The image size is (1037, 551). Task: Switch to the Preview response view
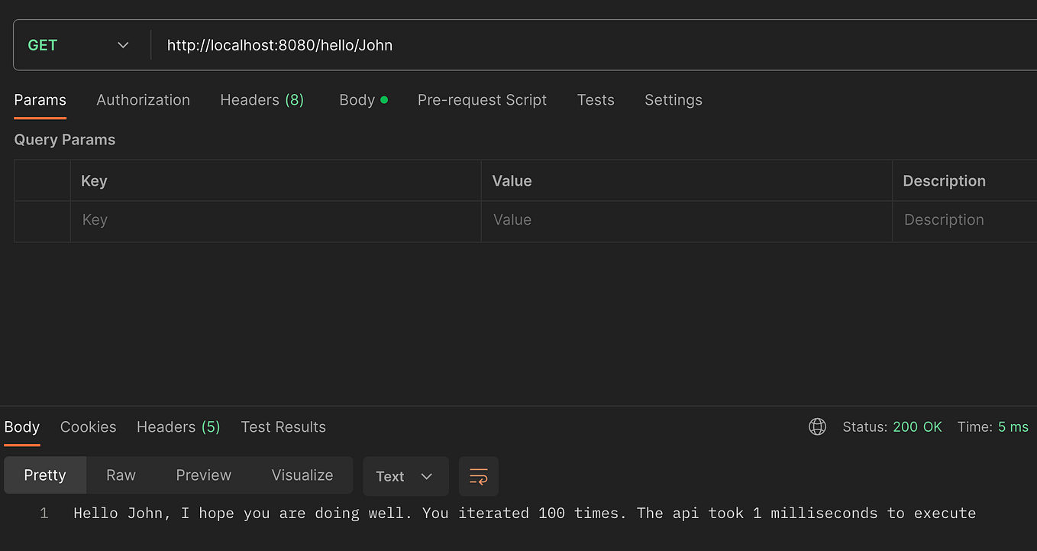[203, 475]
